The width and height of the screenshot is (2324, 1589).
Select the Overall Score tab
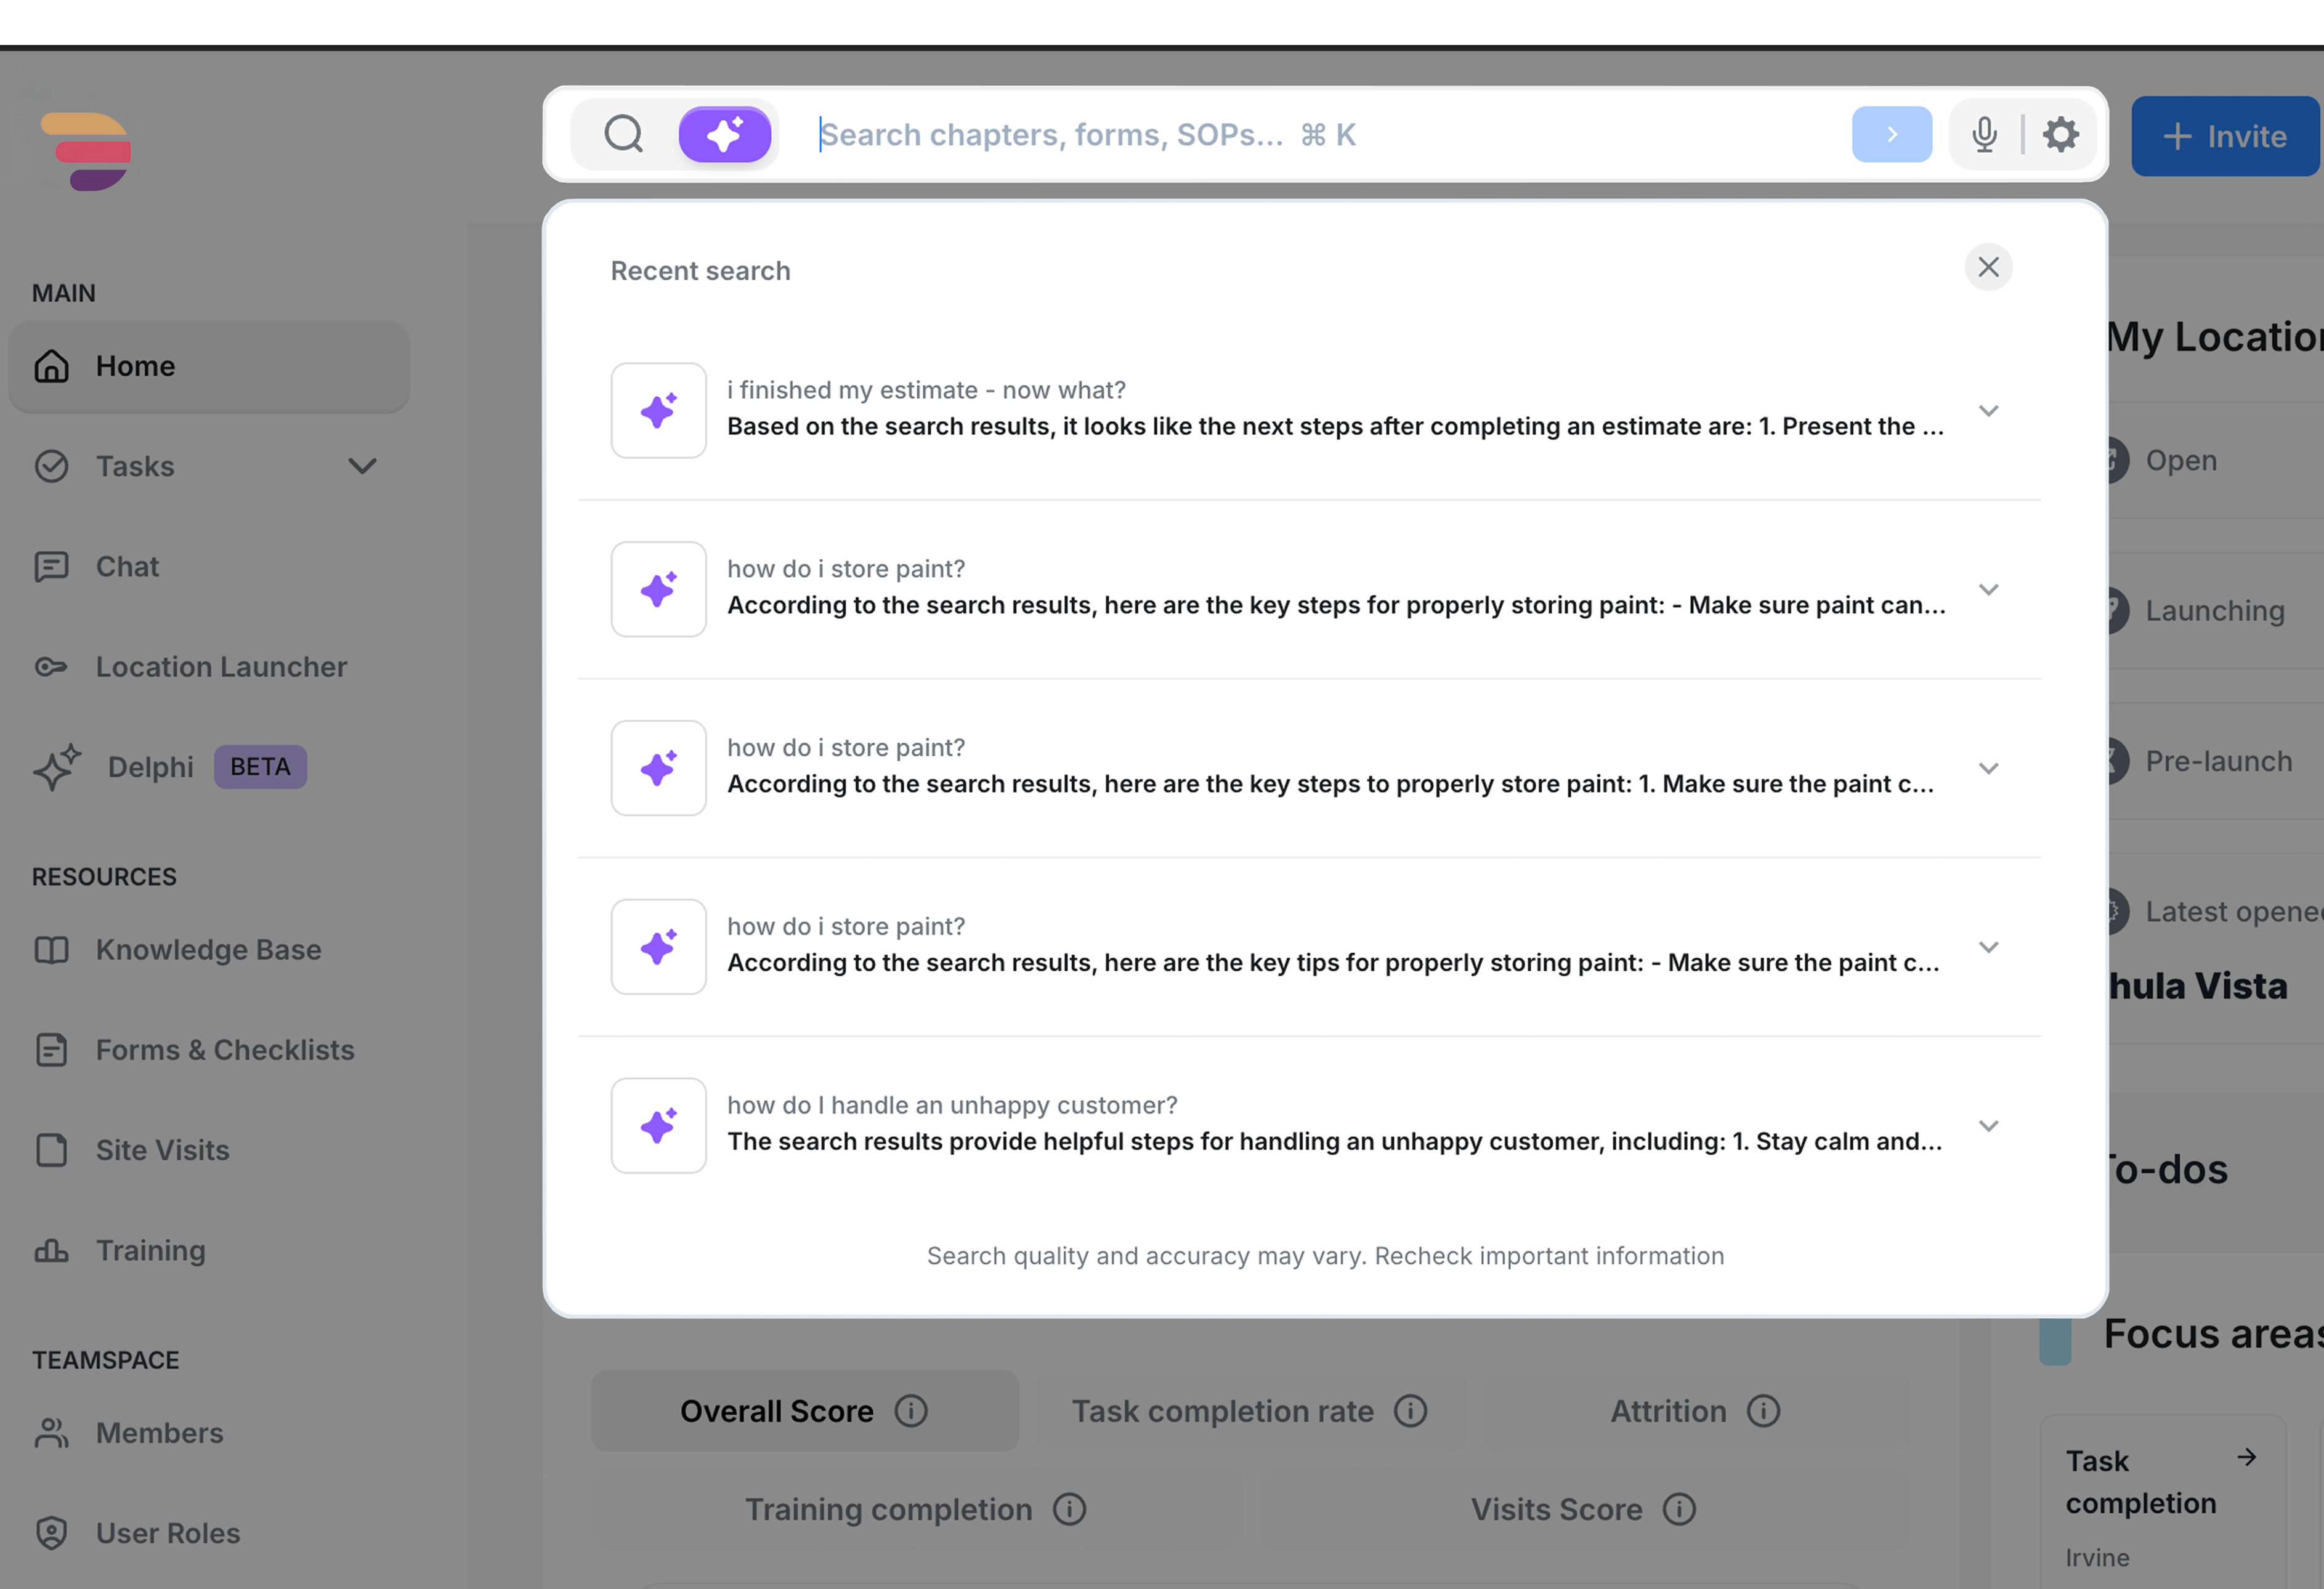click(x=777, y=1411)
